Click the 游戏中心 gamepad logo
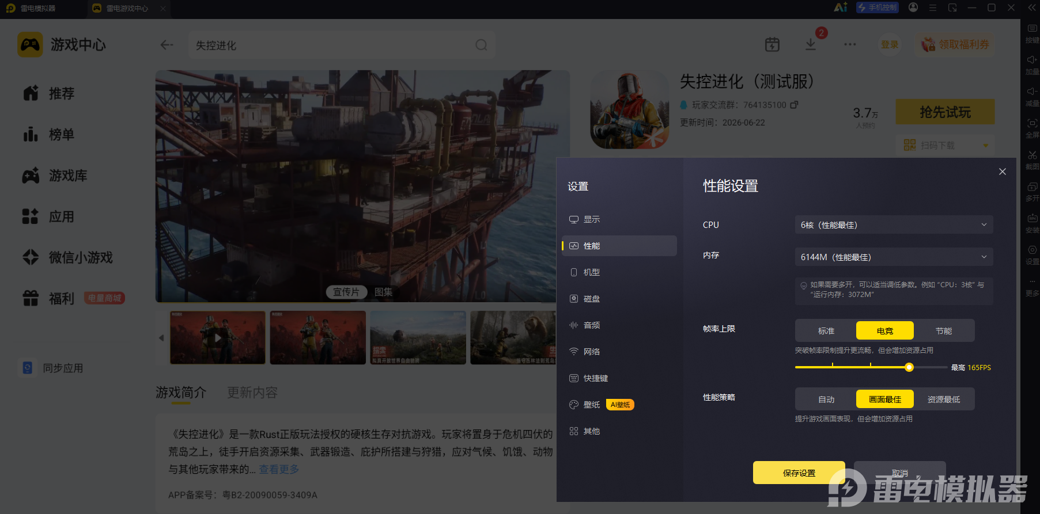The image size is (1040, 514). tap(30, 44)
